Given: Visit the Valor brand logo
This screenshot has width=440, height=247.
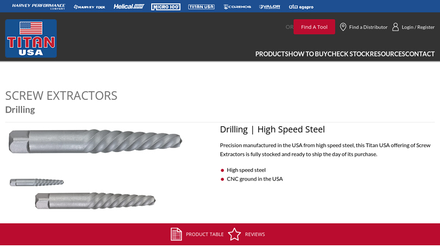Looking at the screenshot, I should pyautogui.click(x=269, y=7).
